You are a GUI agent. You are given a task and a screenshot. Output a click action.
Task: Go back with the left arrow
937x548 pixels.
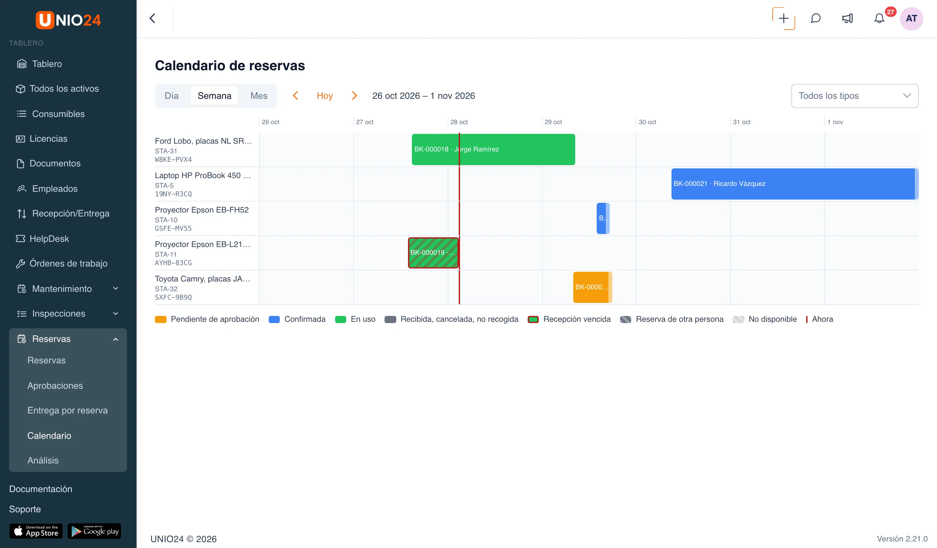pyautogui.click(x=153, y=18)
